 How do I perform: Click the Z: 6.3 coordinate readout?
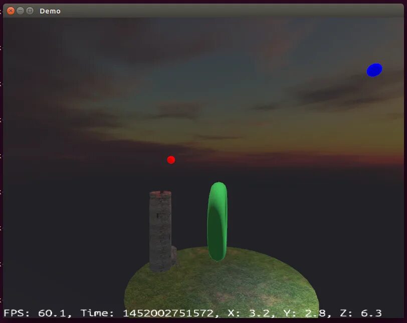pos(361,313)
